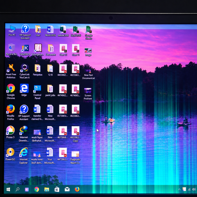The image size is (197, 197).
Task: Open the purple app icon next to search
Action: (27, 189)
